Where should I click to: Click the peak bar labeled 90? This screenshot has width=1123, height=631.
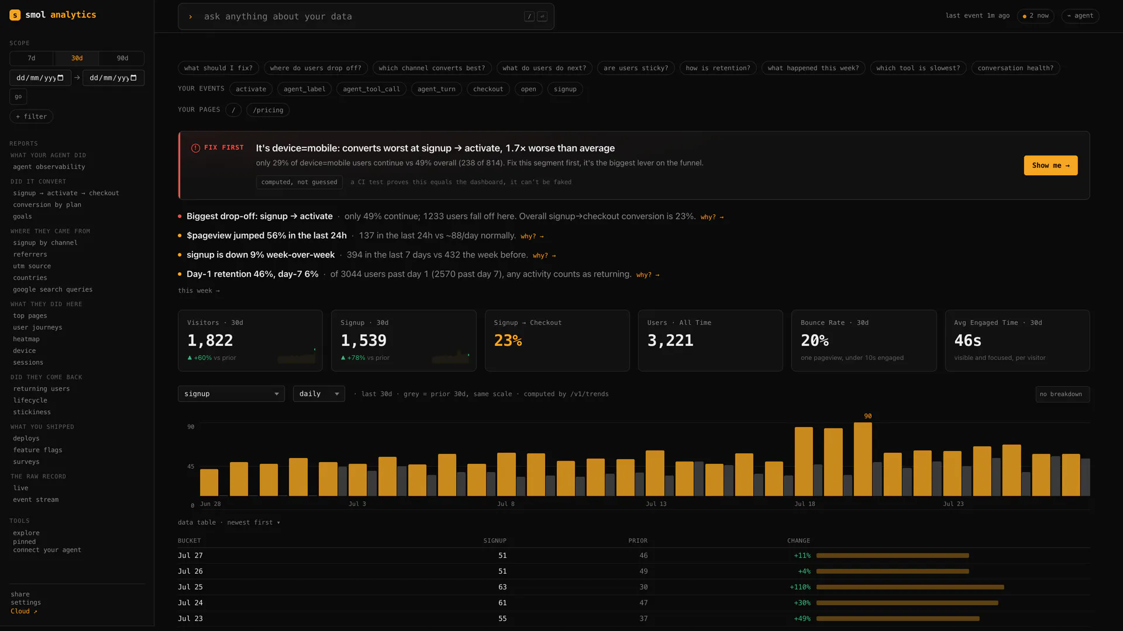point(863,459)
